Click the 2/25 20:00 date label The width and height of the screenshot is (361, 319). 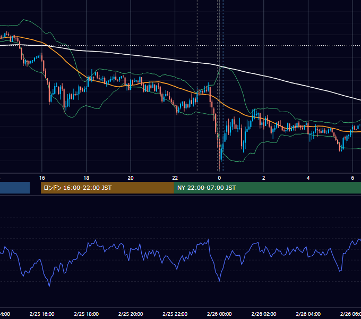click(131, 314)
